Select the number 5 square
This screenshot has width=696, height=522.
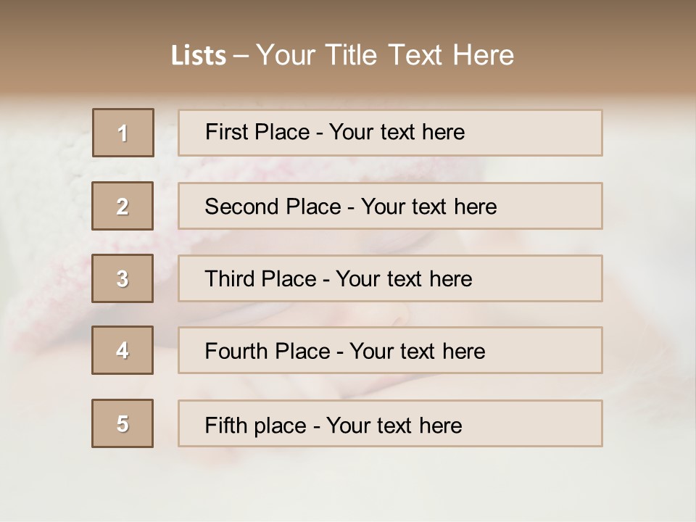click(x=123, y=423)
